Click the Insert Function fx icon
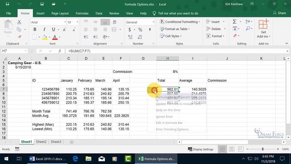 pos(60,51)
